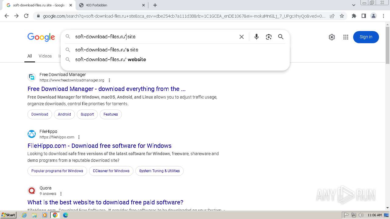
Task: Search by image with Lens camera
Action: pos(268,37)
